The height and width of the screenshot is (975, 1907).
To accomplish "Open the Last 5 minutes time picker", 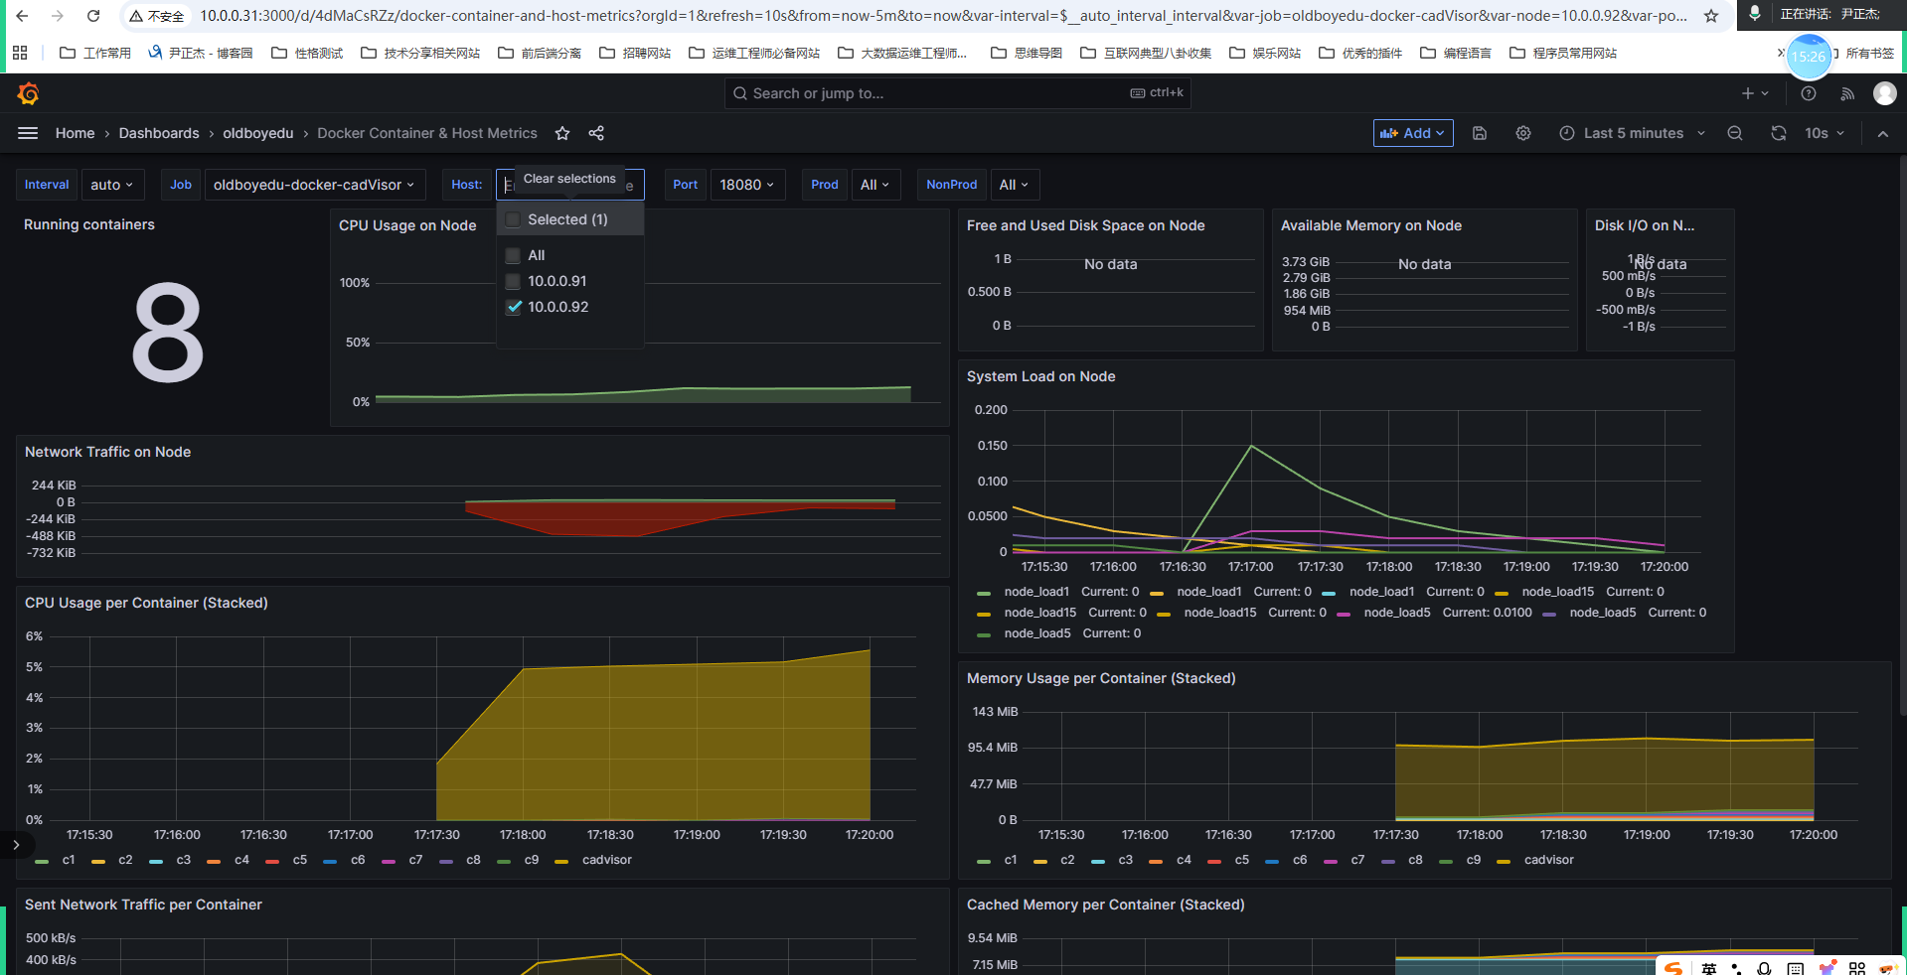I will click(x=1632, y=133).
